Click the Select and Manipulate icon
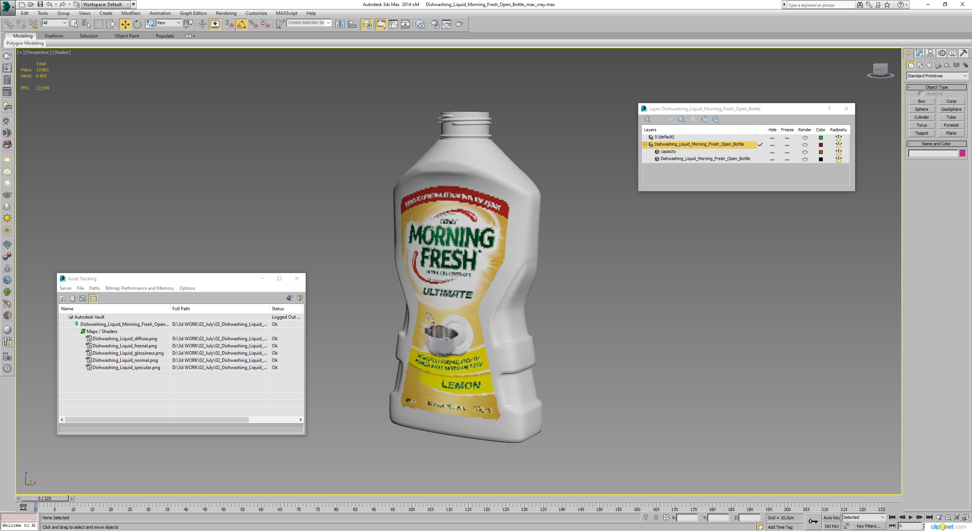The width and height of the screenshot is (972, 531). (202, 24)
